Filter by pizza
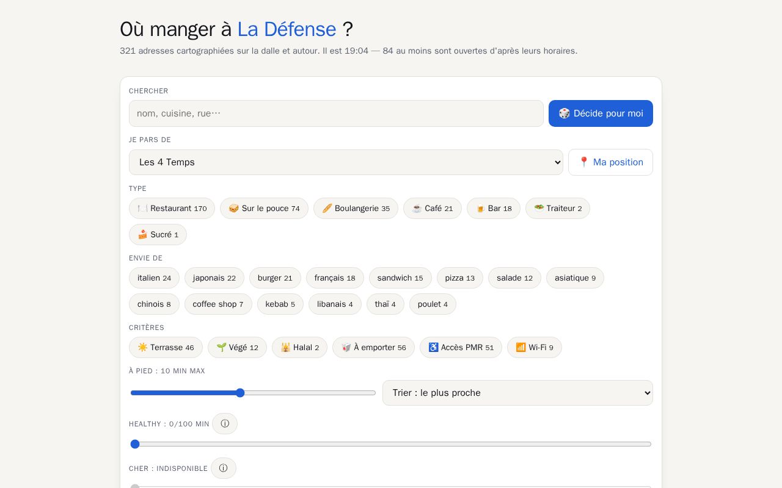The height and width of the screenshot is (488, 782). tap(460, 278)
